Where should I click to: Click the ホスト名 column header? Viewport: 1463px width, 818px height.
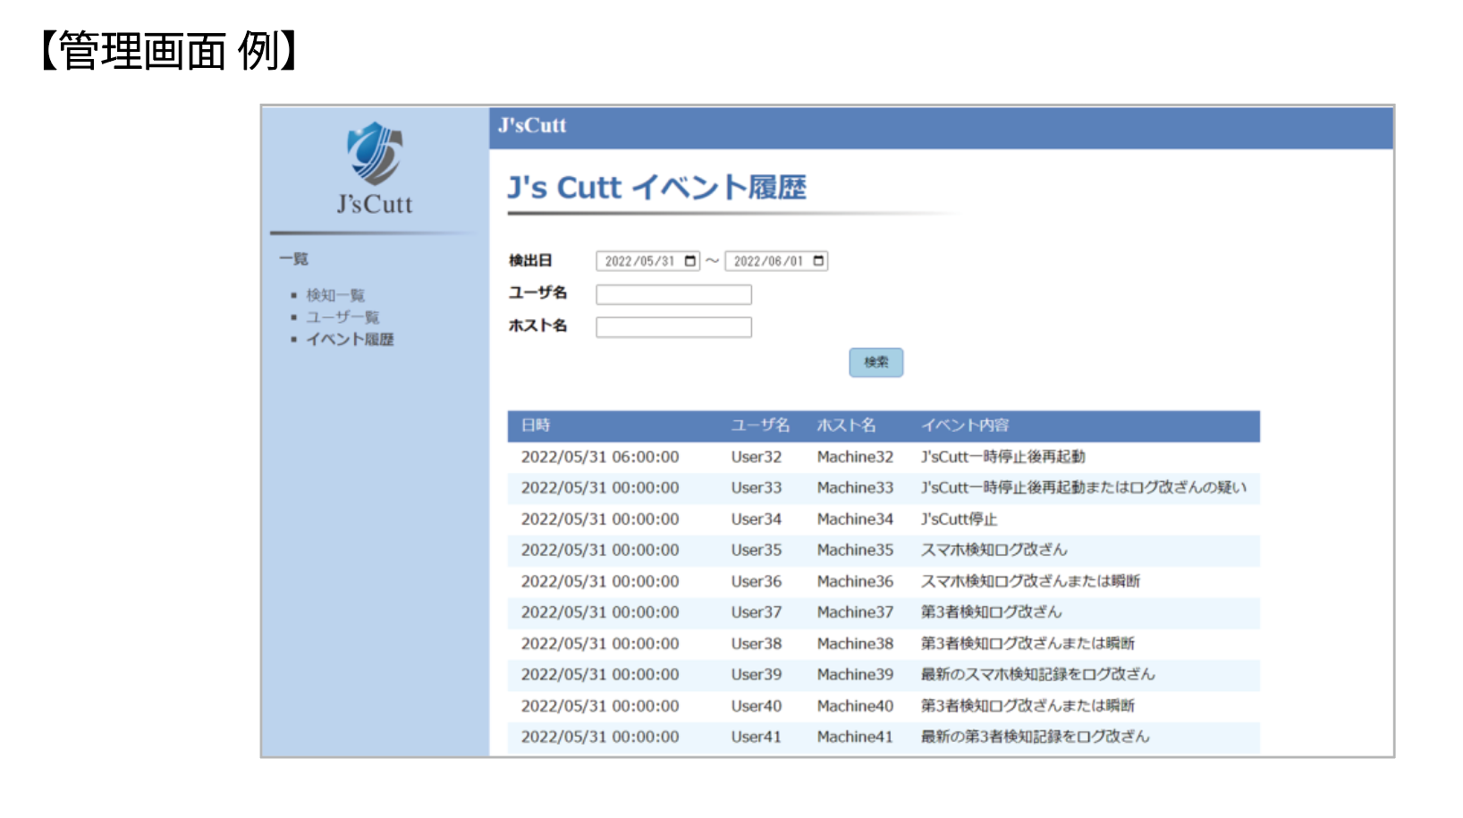[846, 426]
